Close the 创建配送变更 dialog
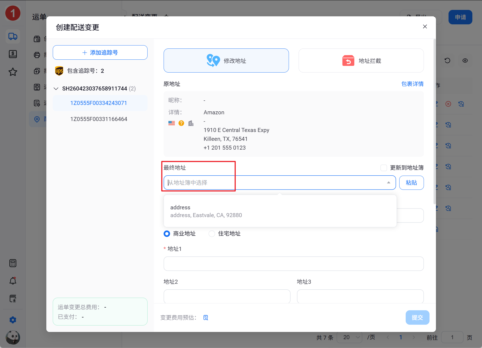 [425, 27]
